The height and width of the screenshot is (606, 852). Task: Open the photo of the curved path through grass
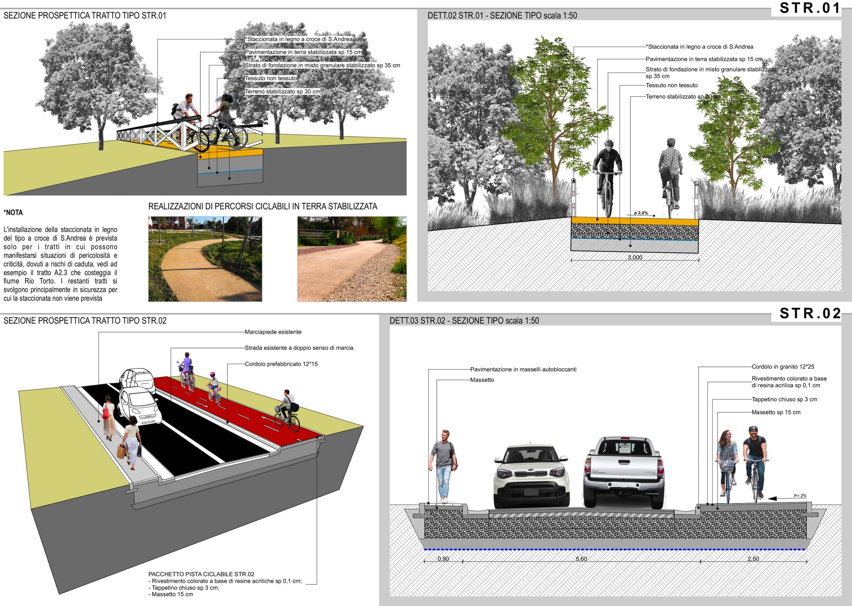point(205,259)
